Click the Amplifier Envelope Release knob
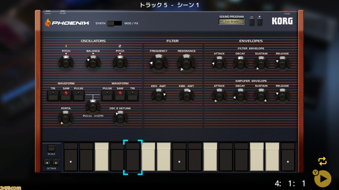This screenshot has width=339, height=190. click(282, 96)
